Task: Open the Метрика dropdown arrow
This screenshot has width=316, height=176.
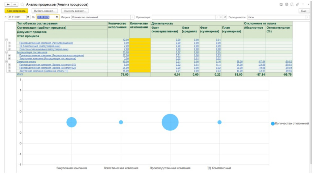Action: [132, 17]
